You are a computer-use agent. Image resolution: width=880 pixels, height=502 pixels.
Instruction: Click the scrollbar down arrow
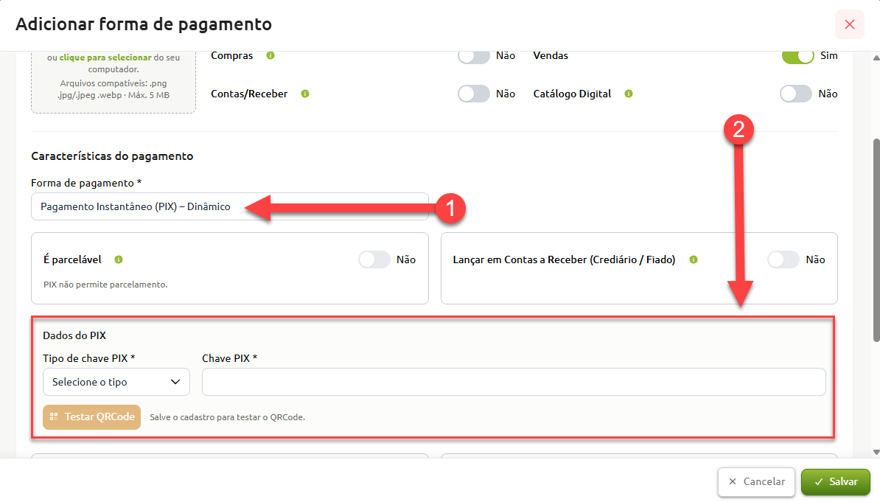tap(876, 452)
